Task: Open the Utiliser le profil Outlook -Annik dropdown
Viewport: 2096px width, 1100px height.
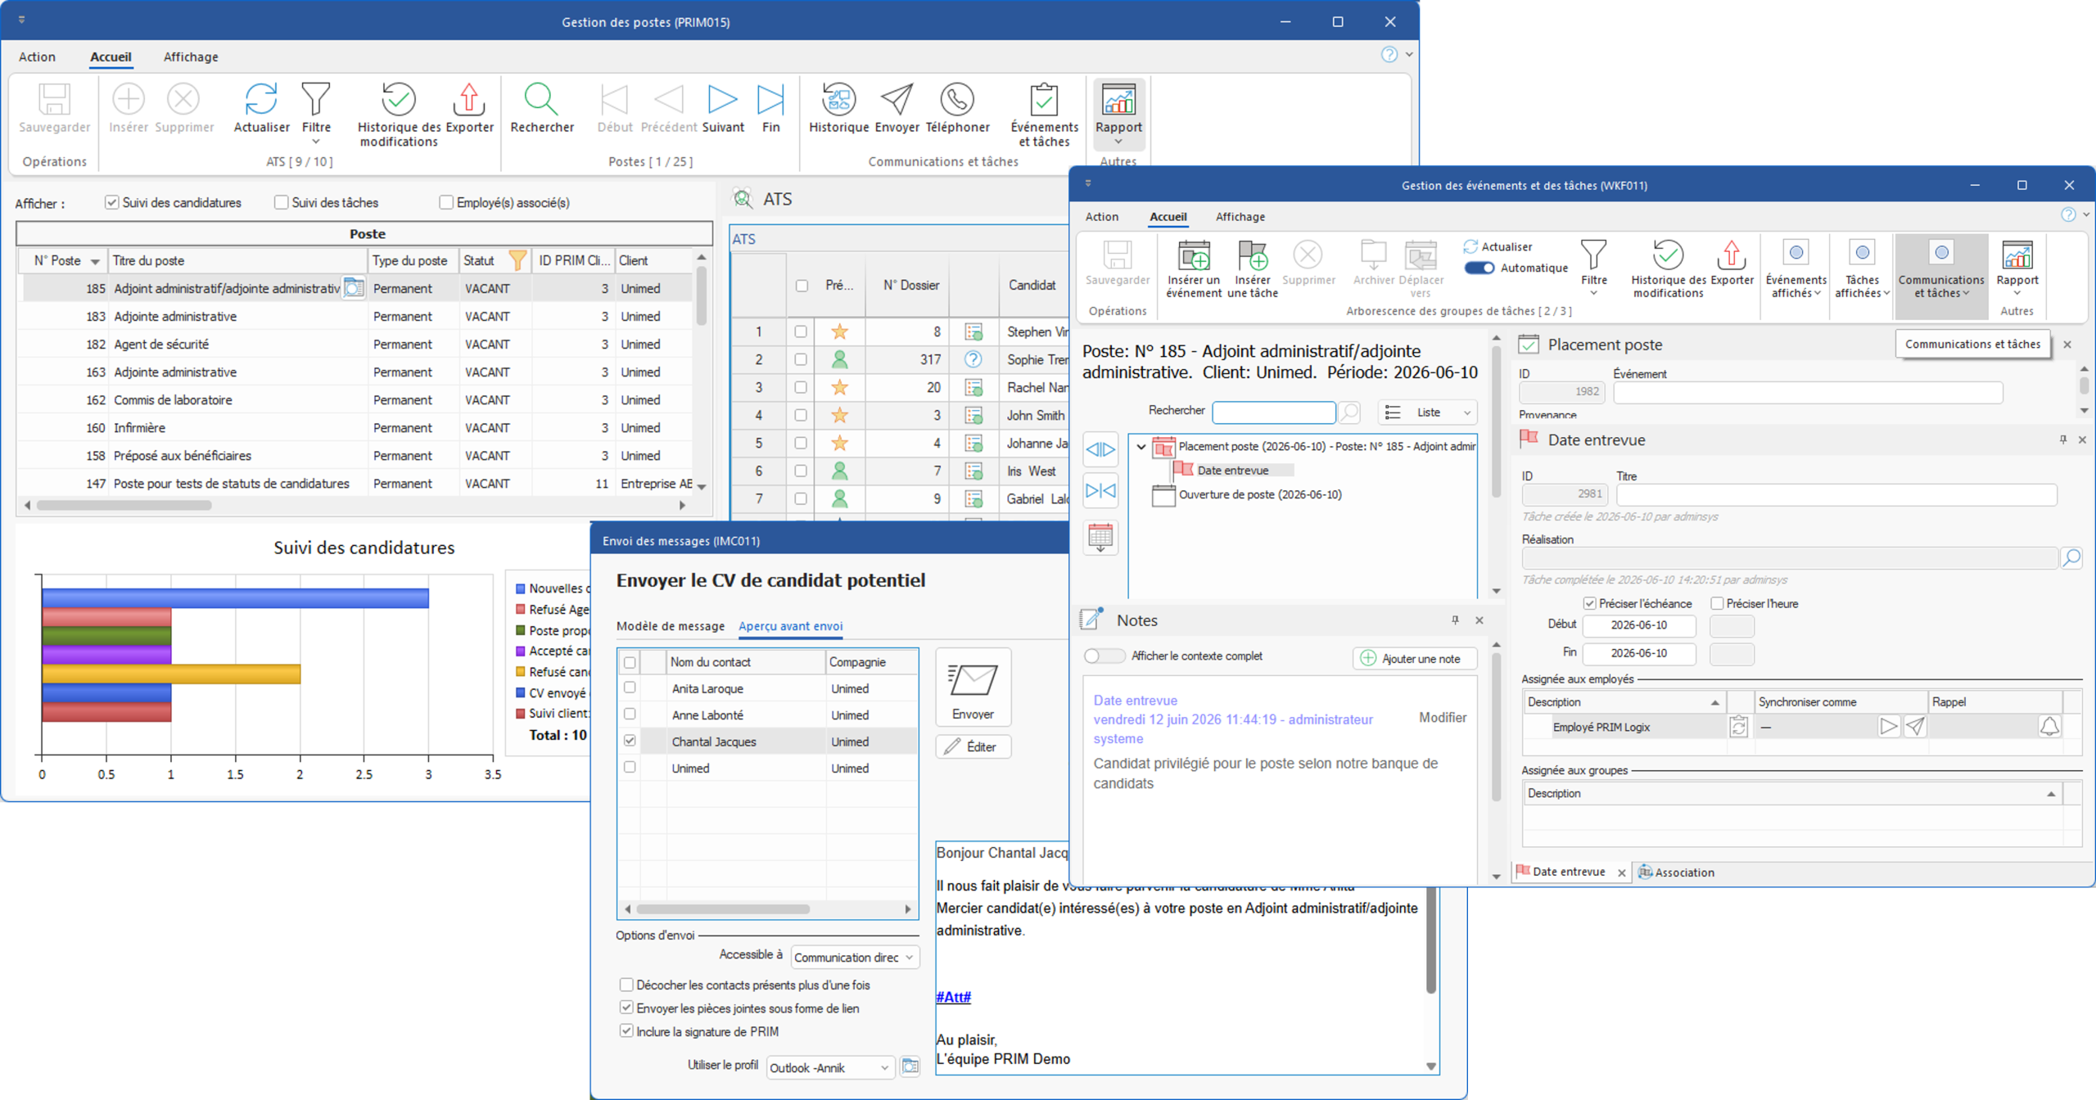Action: tap(830, 1068)
